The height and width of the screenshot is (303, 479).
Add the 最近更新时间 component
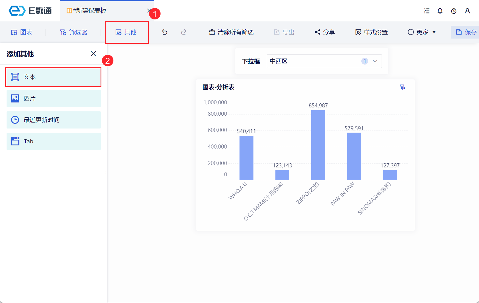(x=54, y=120)
